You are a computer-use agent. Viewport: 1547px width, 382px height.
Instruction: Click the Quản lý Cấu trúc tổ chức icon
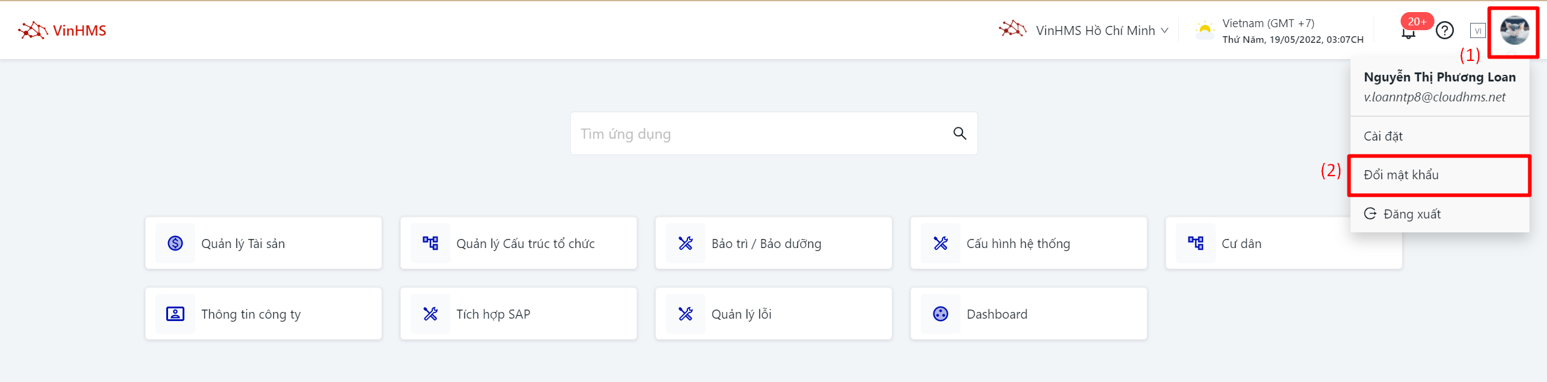(430, 243)
